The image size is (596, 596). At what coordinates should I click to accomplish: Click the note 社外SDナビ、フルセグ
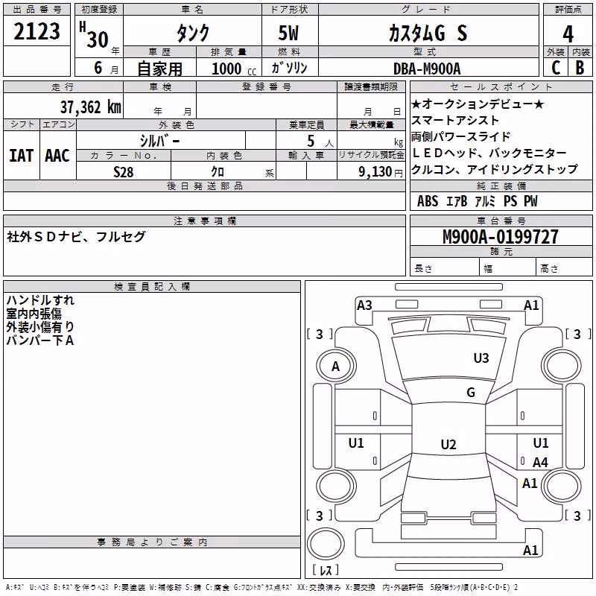(76, 237)
